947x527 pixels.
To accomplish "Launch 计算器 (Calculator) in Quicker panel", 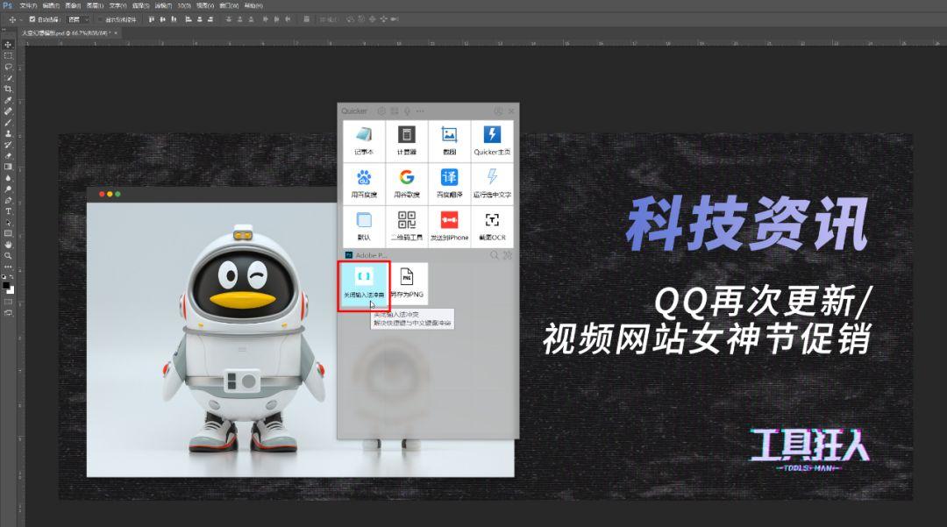I will click(407, 140).
